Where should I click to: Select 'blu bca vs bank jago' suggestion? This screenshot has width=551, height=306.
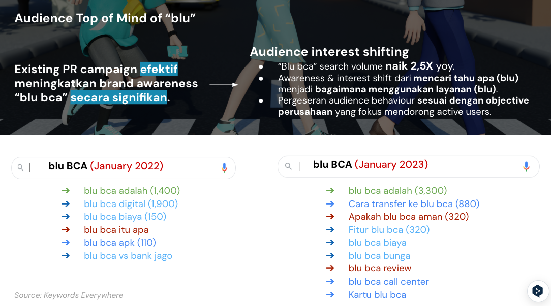(128, 256)
